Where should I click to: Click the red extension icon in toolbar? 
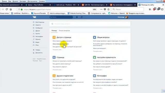tap(154, 9)
